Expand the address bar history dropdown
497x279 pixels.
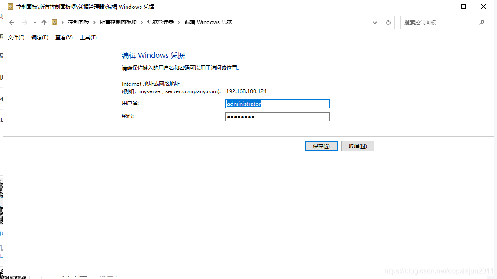[375, 23]
